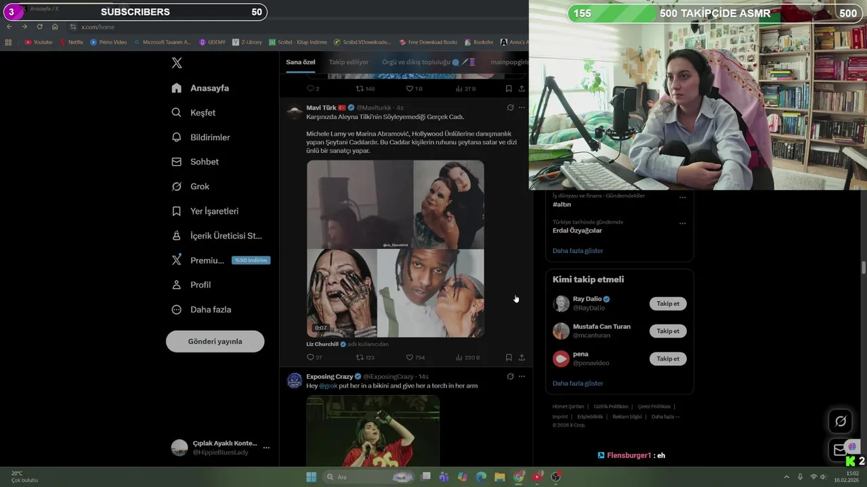Like Mavi Türk post (794 likes)
The image size is (867, 487).
(x=415, y=357)
